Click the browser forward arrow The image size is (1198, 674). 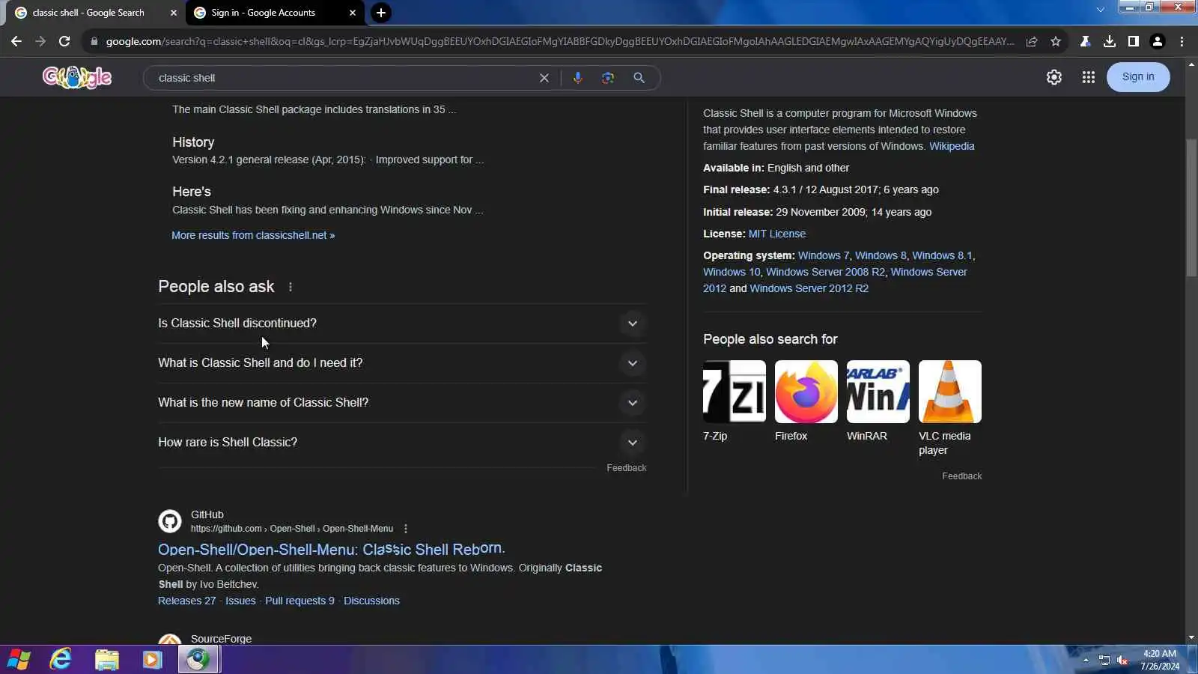click(40, 41)
